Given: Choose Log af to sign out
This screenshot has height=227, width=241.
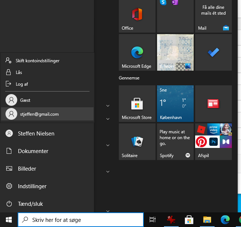Looking at the screenshot, I should point(47,84).
